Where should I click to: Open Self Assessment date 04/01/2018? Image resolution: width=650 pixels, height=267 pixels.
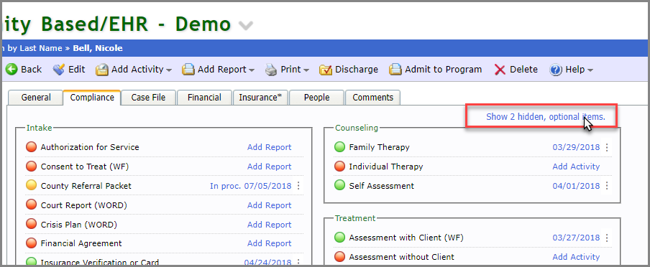[x=576, y=186]
